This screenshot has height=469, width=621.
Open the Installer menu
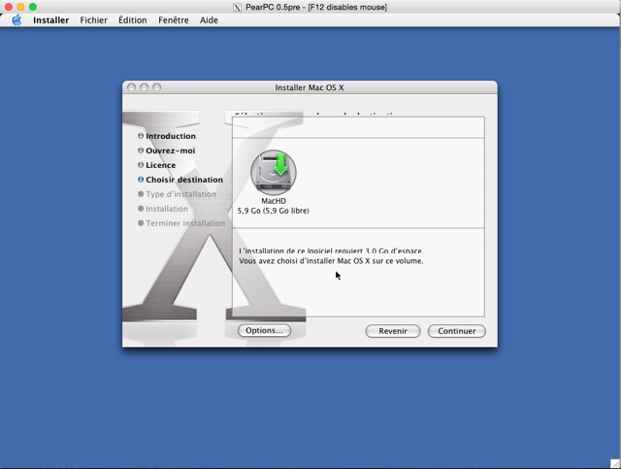[x=50, y=20]
